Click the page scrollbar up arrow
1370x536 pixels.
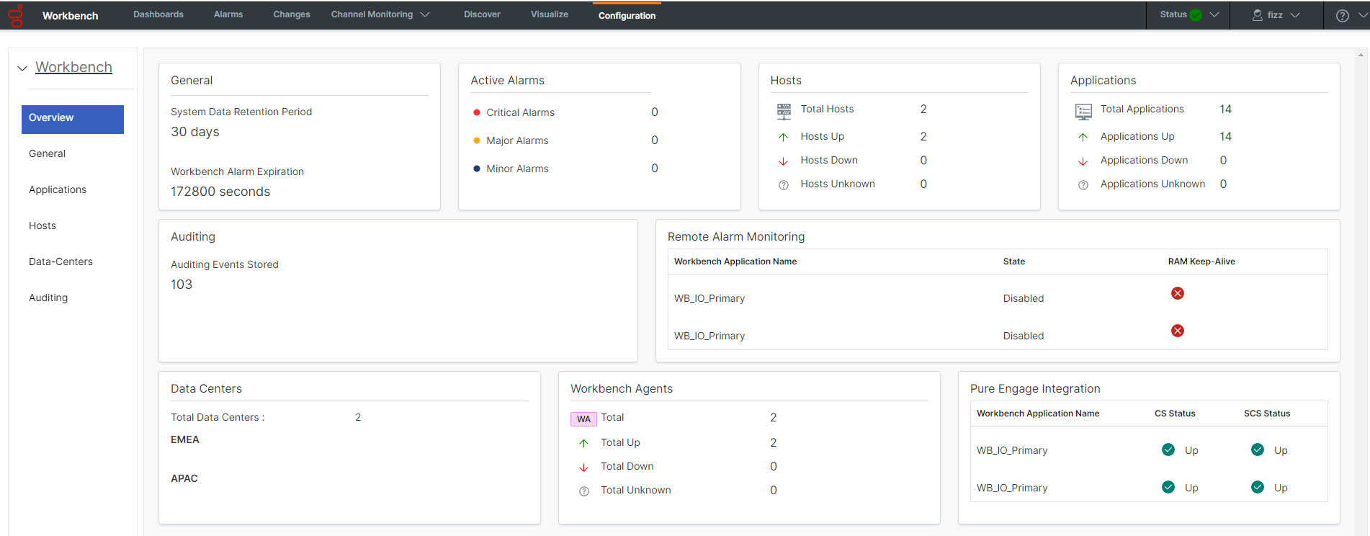(x=1361, y=54)
